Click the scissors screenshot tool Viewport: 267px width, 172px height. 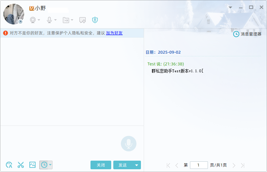pyautogui.click(x=21, y=165)
